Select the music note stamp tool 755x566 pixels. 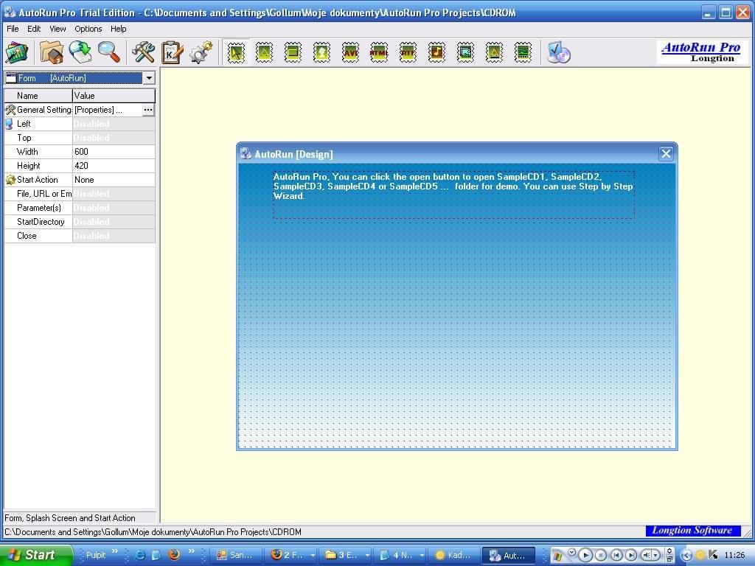click(436, 52)
